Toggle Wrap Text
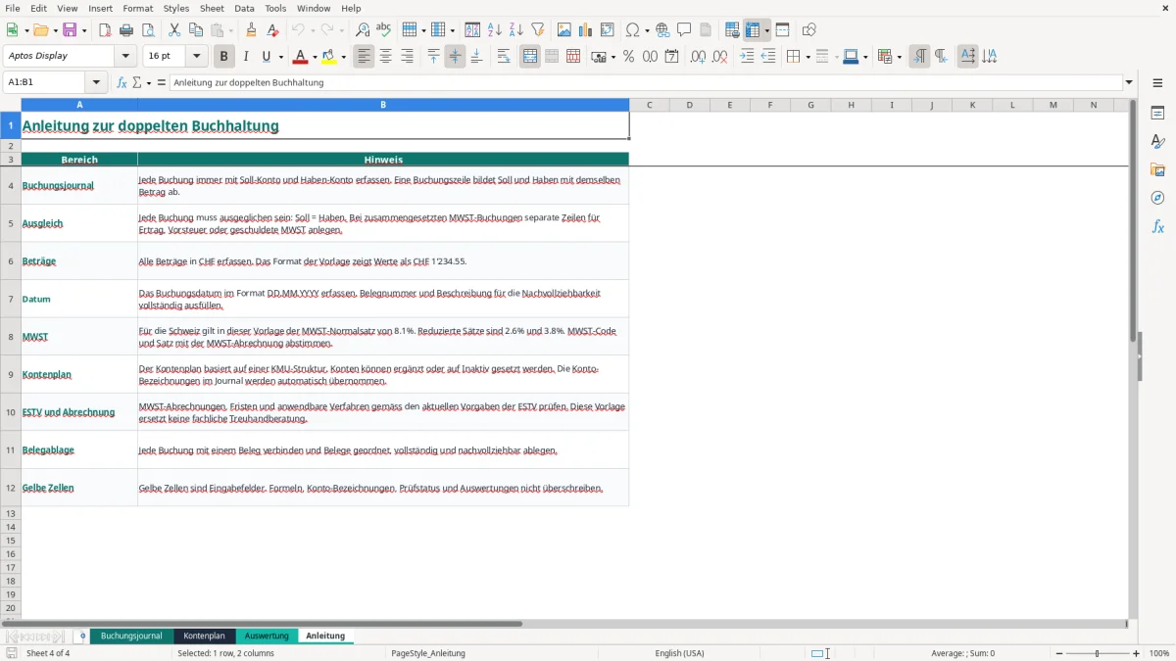 point(504,57)
